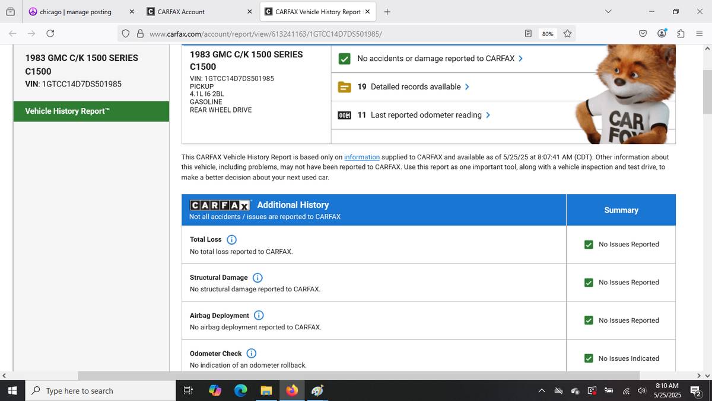This screenshot has width=712, height=401.
Task: Open the Pocket save icon
Action: pyautogui.click(x=643, y=34)
